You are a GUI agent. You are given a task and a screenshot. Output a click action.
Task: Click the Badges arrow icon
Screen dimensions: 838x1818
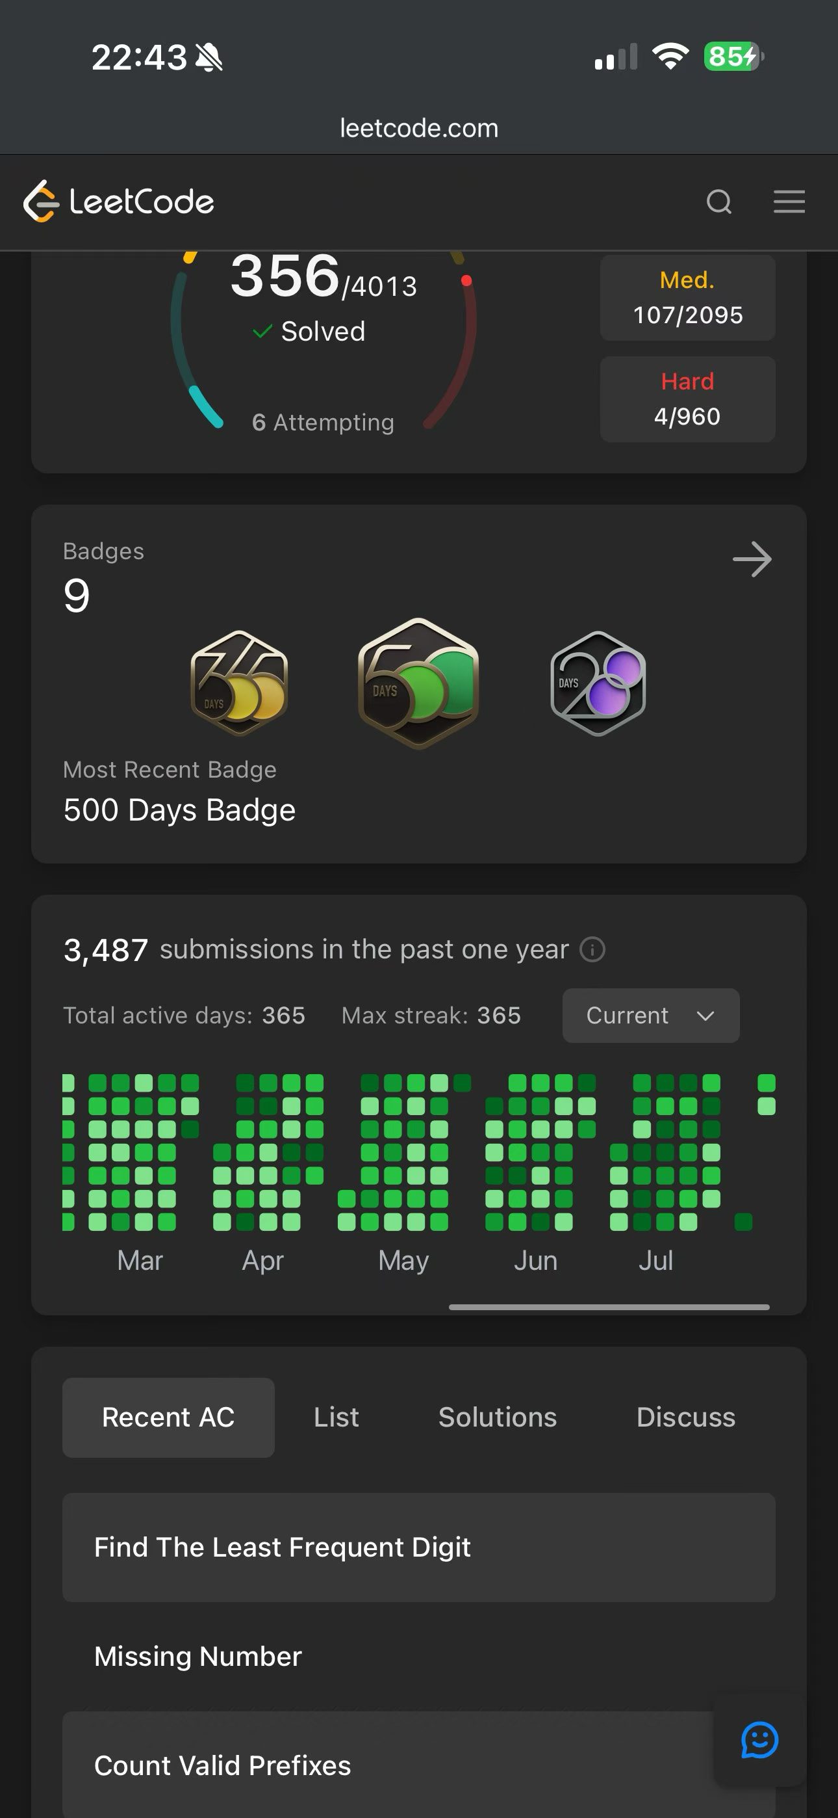coord(752,560)
